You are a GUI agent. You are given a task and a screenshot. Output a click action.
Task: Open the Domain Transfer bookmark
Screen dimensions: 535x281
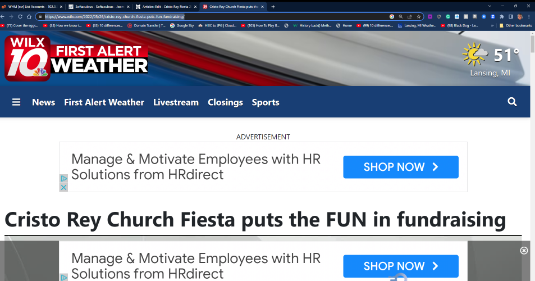(147, 26)
